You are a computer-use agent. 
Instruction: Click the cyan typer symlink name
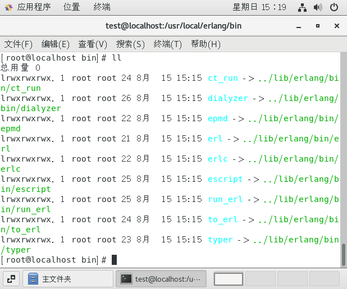(x=221, y=240)
